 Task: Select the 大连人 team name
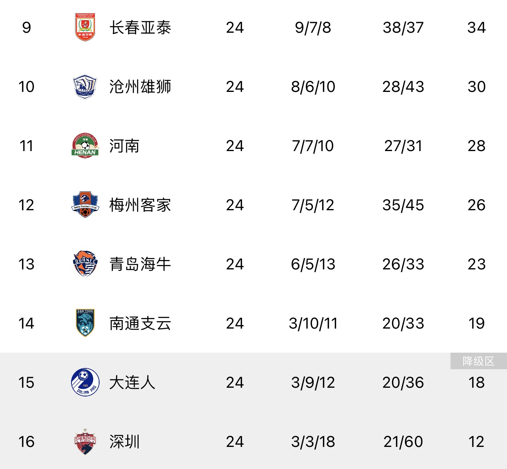click(132, 383)
